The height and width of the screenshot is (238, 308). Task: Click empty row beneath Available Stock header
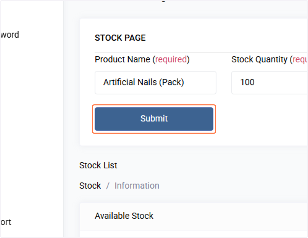pyautogui.click(x=194, y=234)
